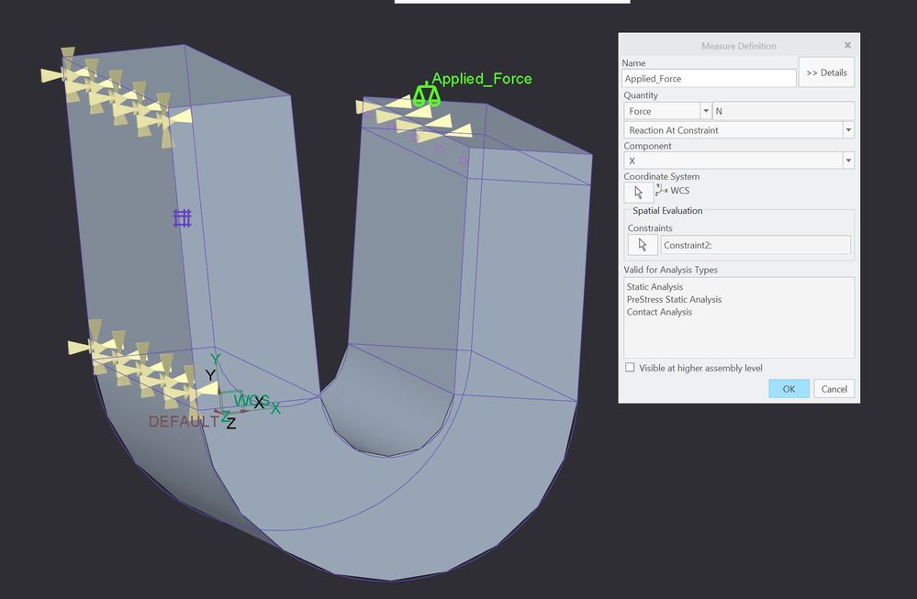Click the Name field containing Applied_Force
Image resolution: width=917 pixels, height=599 pixels.
[709, 79]
